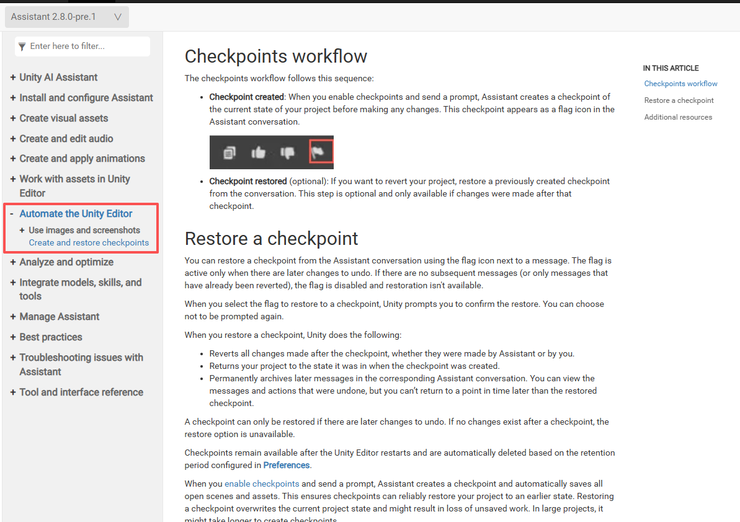
Task: Expand Tool and interface reference
Action: pos(13,392)
